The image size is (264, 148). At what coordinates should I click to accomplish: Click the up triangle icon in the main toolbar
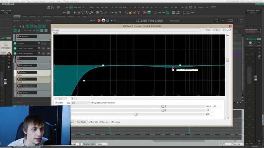tap(116, 12)
